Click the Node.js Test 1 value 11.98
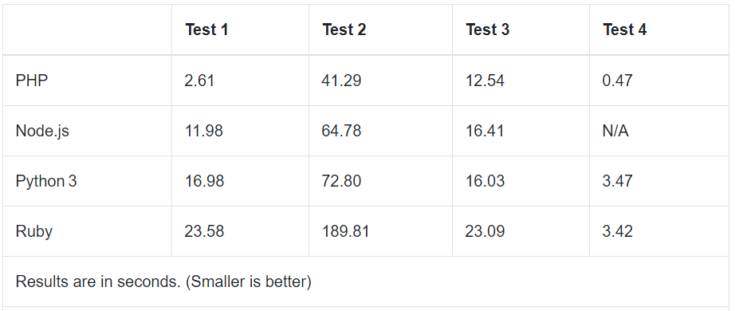This screenshot has width=735, height=311. 204,131
